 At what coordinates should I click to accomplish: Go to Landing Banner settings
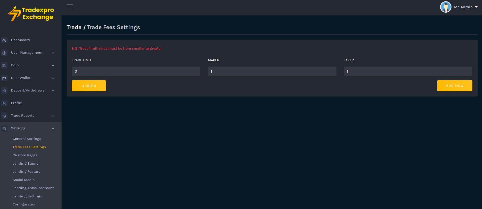[26, 164]
